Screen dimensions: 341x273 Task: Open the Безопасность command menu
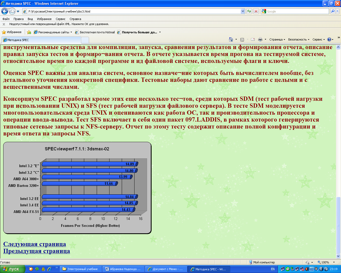click(299, 39)
